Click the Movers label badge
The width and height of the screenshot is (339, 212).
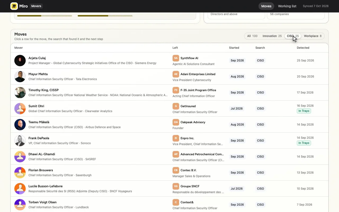(36, 6)
